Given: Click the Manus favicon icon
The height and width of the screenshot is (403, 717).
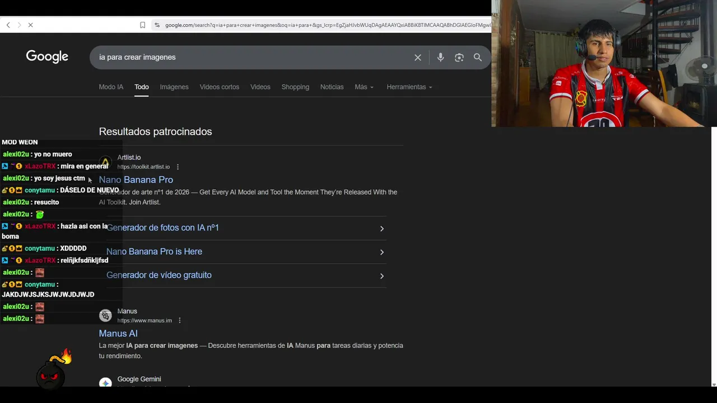Looking at the screenshot, I should click(x=105, y=316).
